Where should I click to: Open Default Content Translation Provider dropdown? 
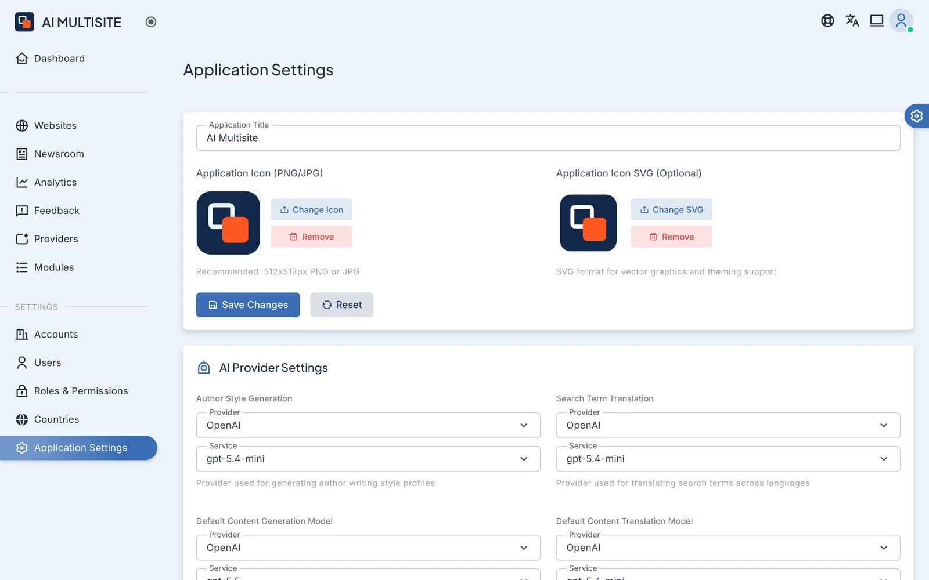tap(728, 548)
